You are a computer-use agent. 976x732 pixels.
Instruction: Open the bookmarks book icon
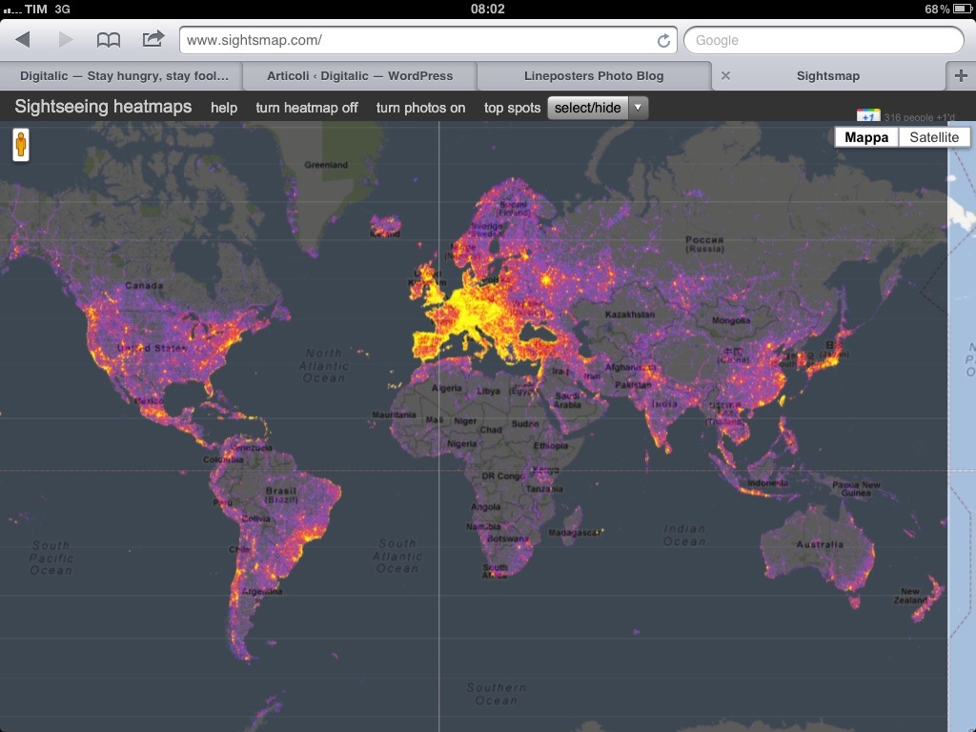pyautogui.click(x=109, y=40)
